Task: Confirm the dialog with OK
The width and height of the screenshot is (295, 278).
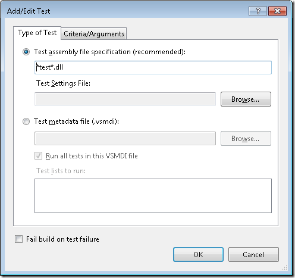Action: pyautogui.click(x=198, y=254)
